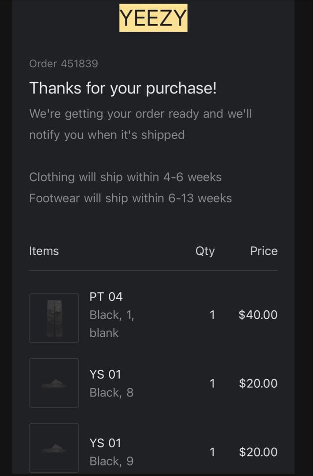This screenshot has height=476, width=313.
Task: Click the Items column header
Action: 44,251
